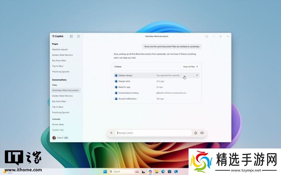Open the Design retro document
Viewport: 281px width, 175px height.
coord(125,81)
